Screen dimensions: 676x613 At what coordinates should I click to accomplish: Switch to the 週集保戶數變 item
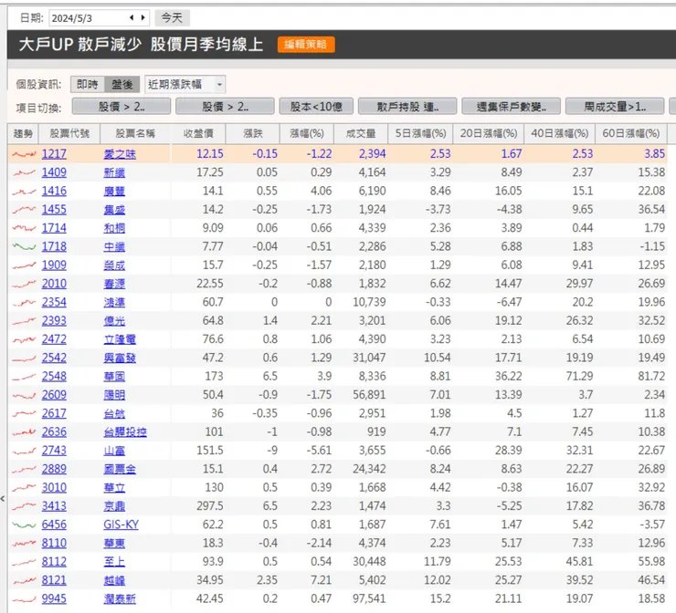pyautogui.click(x=511, y=107)
